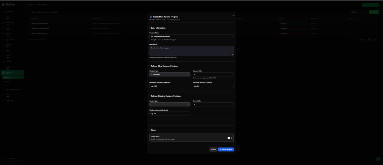This screenshot has height=165, width=383.
Task: Click the Description box resize handle
Action: coord(232,54)
